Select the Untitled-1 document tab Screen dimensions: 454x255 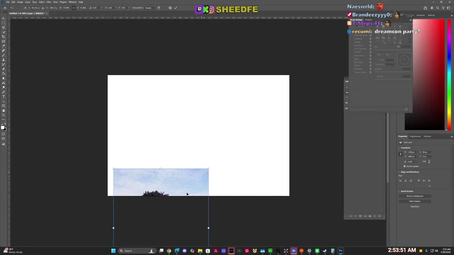(27, 13)
